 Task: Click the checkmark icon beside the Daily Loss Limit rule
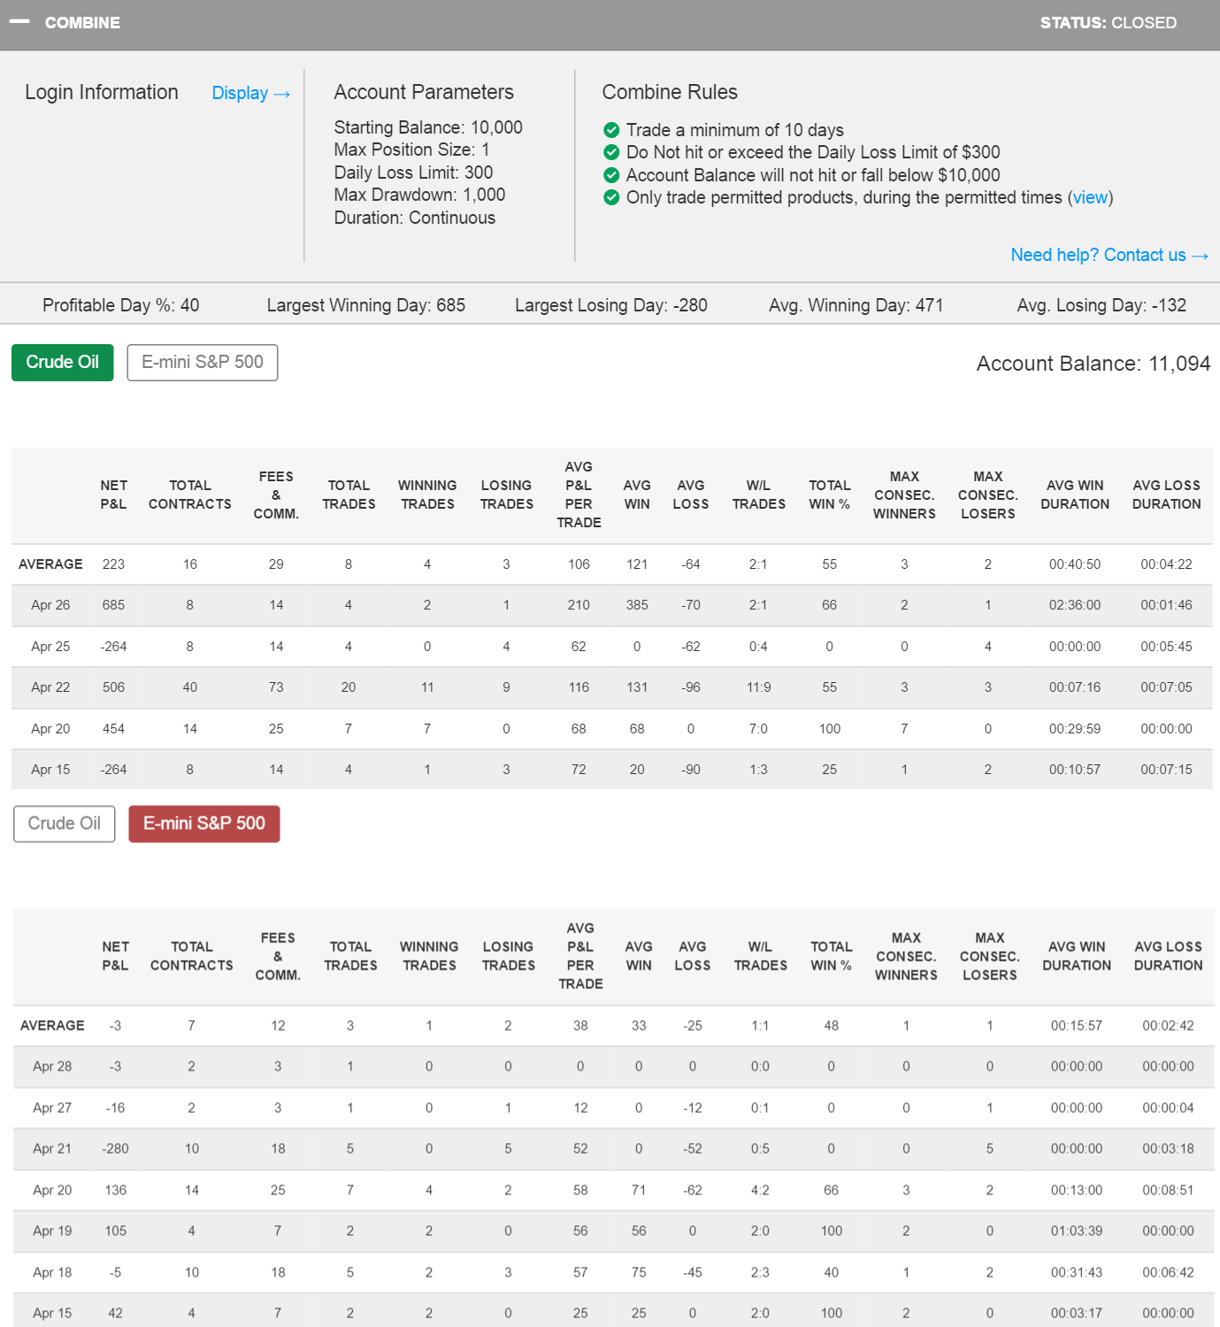point(611,152)
